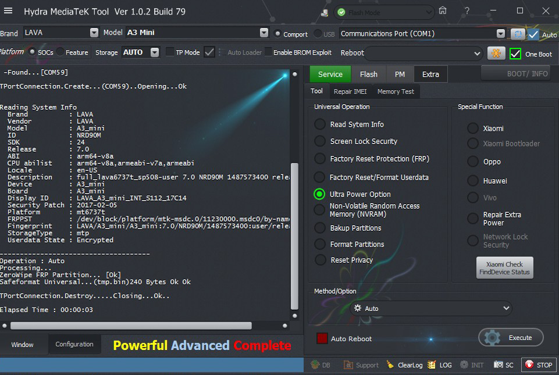Image resolution: width=559 pixels, height=375 pixels.
Task: Click the Execute button
Action: coord(511,338)
